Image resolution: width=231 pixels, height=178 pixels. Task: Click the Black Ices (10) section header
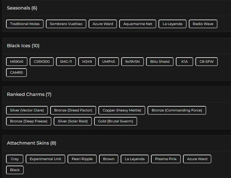click(23, 46)
